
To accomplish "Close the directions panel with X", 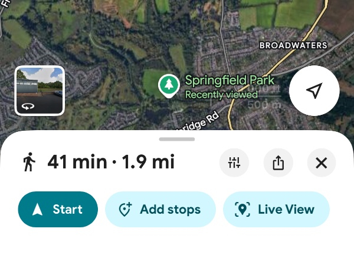I will (x=322, y=163).
